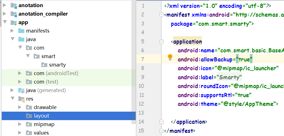
Task: Expand the manifests folder
Action: click(x=12, y=31)
